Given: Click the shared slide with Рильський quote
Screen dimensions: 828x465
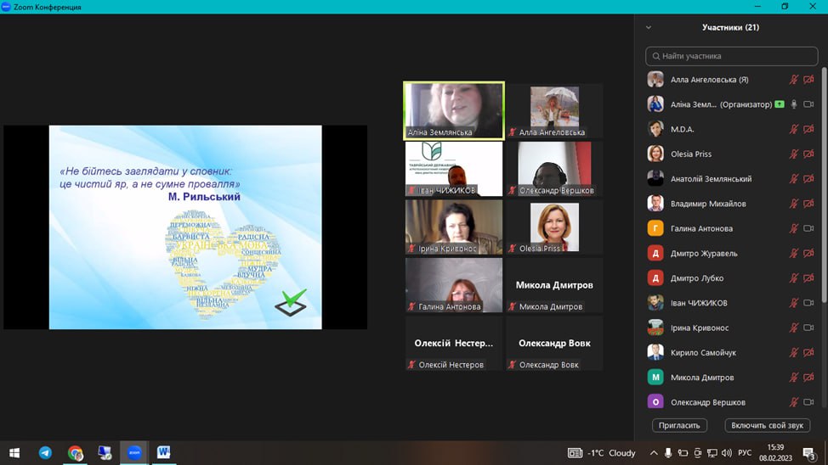Looking at the screenshot, I should [x=185, y=227].
